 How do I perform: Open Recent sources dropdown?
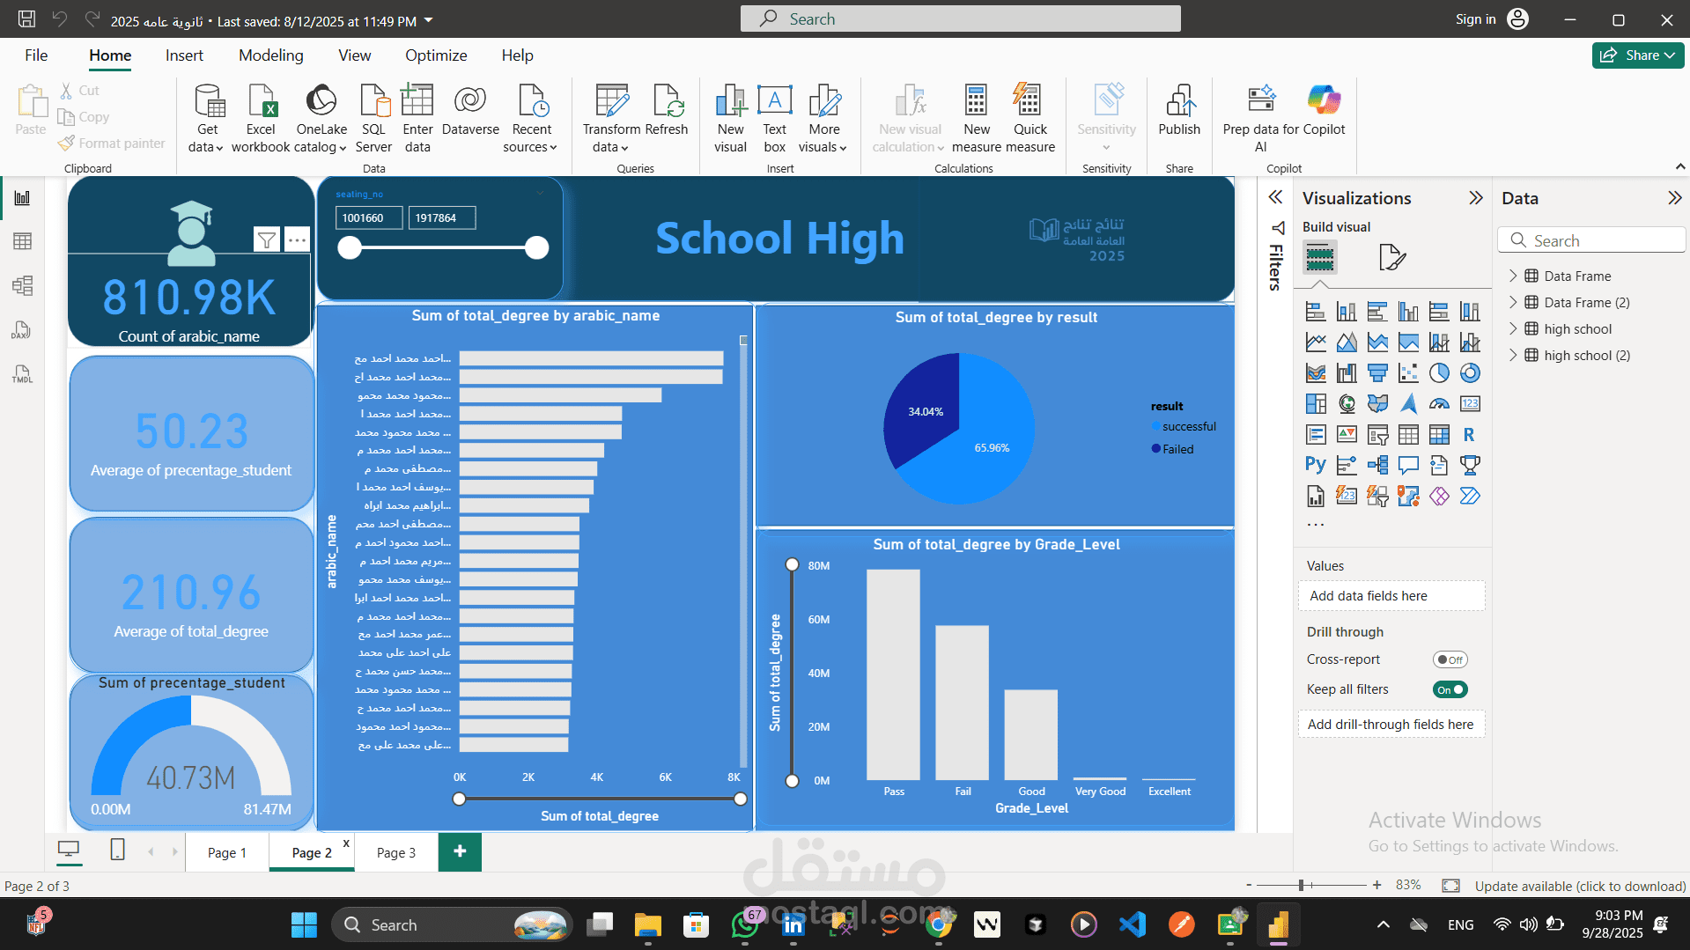click(x=531, y=119)
